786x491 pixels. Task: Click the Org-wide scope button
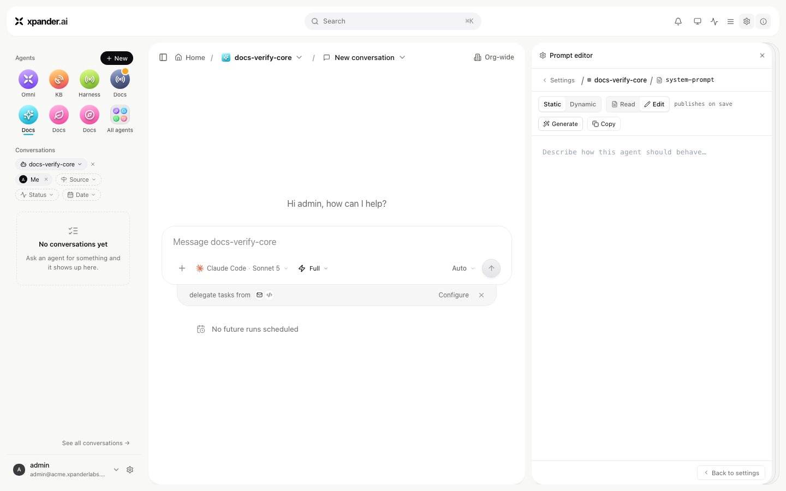point(494,57)
